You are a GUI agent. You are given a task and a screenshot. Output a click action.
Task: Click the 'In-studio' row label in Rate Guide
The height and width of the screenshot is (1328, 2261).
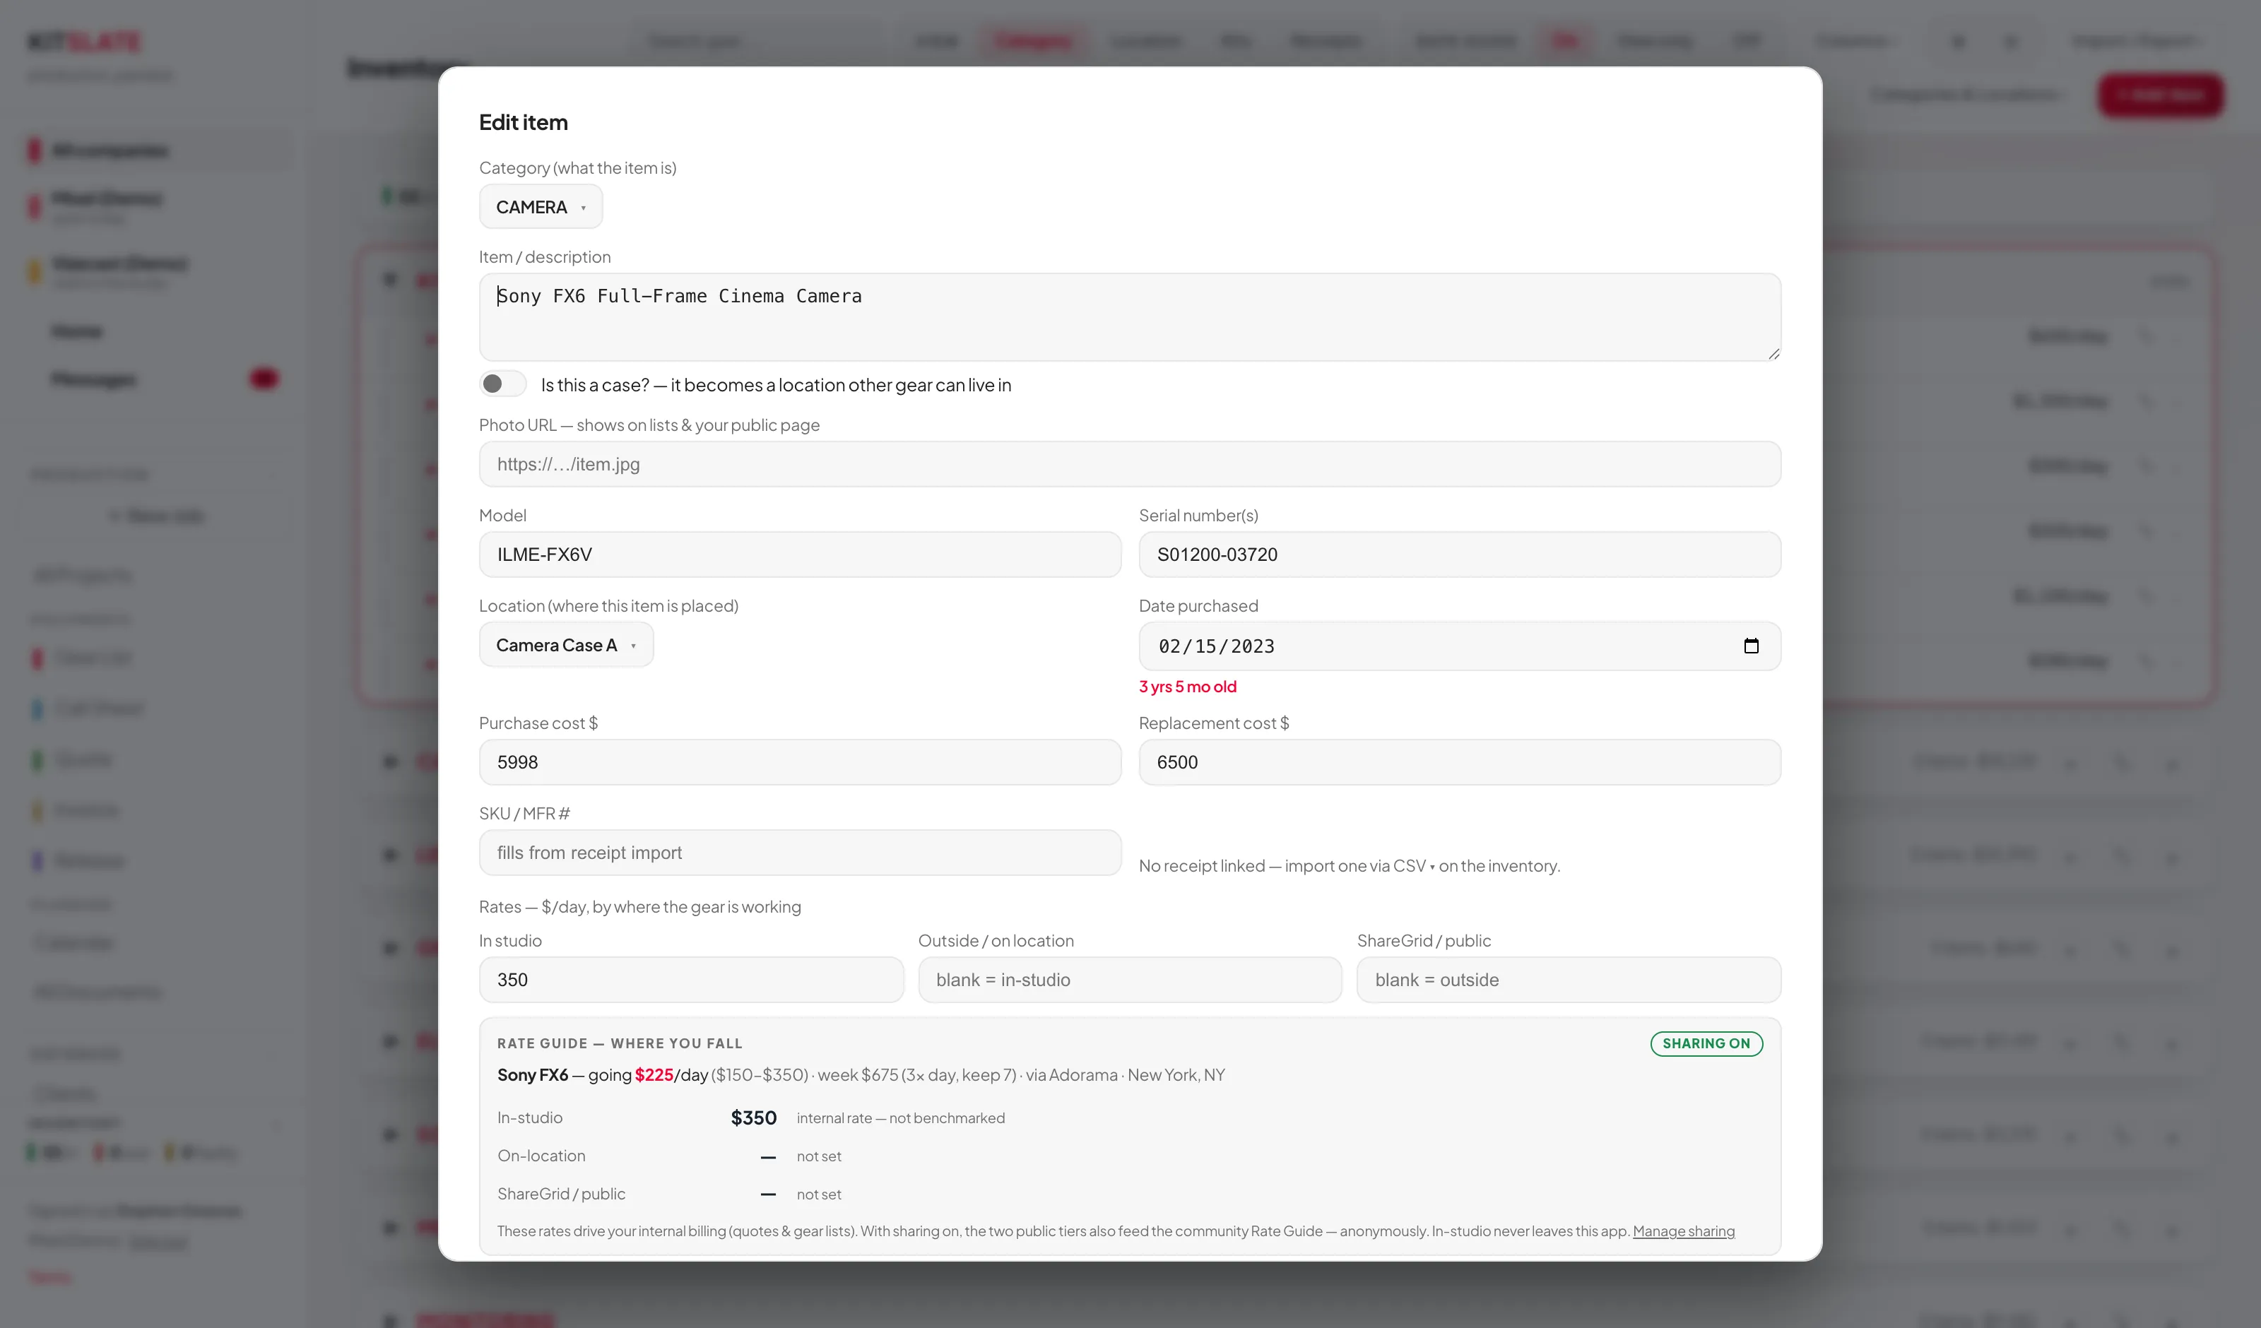coord(530,1118)
